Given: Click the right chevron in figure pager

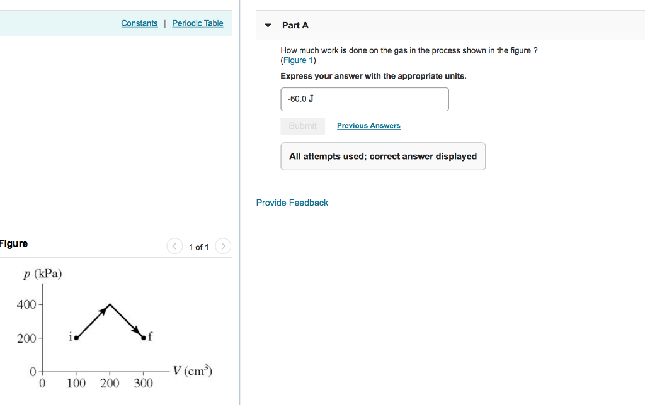Looking at the screenshot, I should [224, 246].
